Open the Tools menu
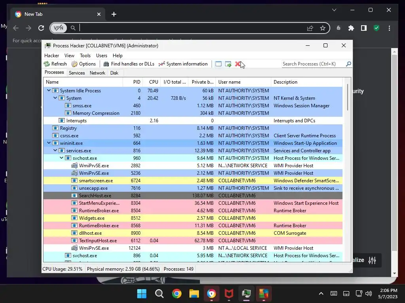 tap(85, 56)
